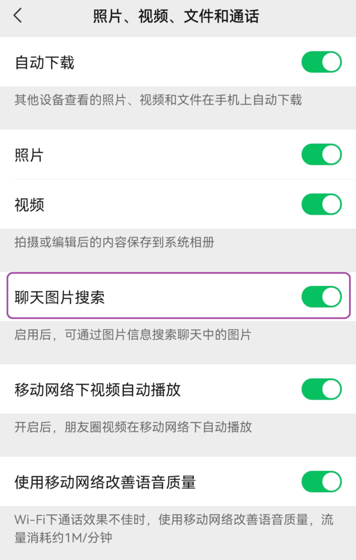Screen dimensions: 356x560
Task: Toggle the 聊天图片搜索 switch
Action: coord(321,297)
